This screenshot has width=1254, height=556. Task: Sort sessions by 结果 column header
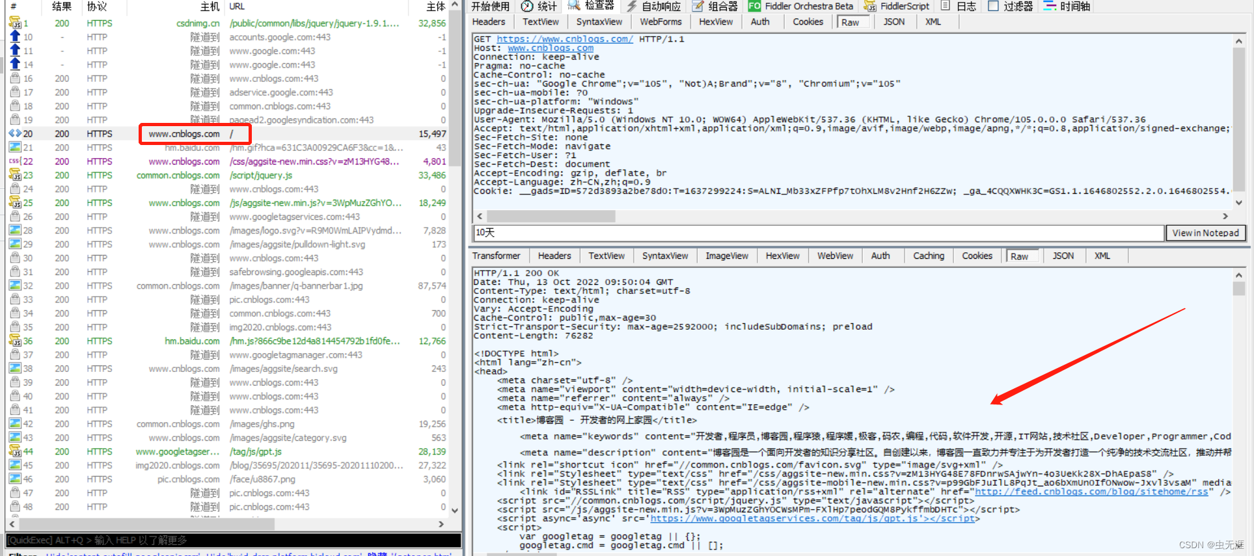[x=62, y=7]
